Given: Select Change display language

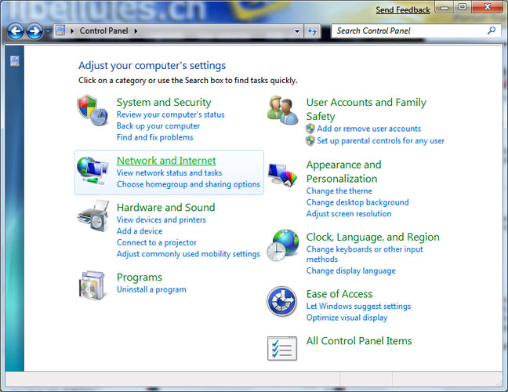Looking at the screenshot, I should [351, 270].
